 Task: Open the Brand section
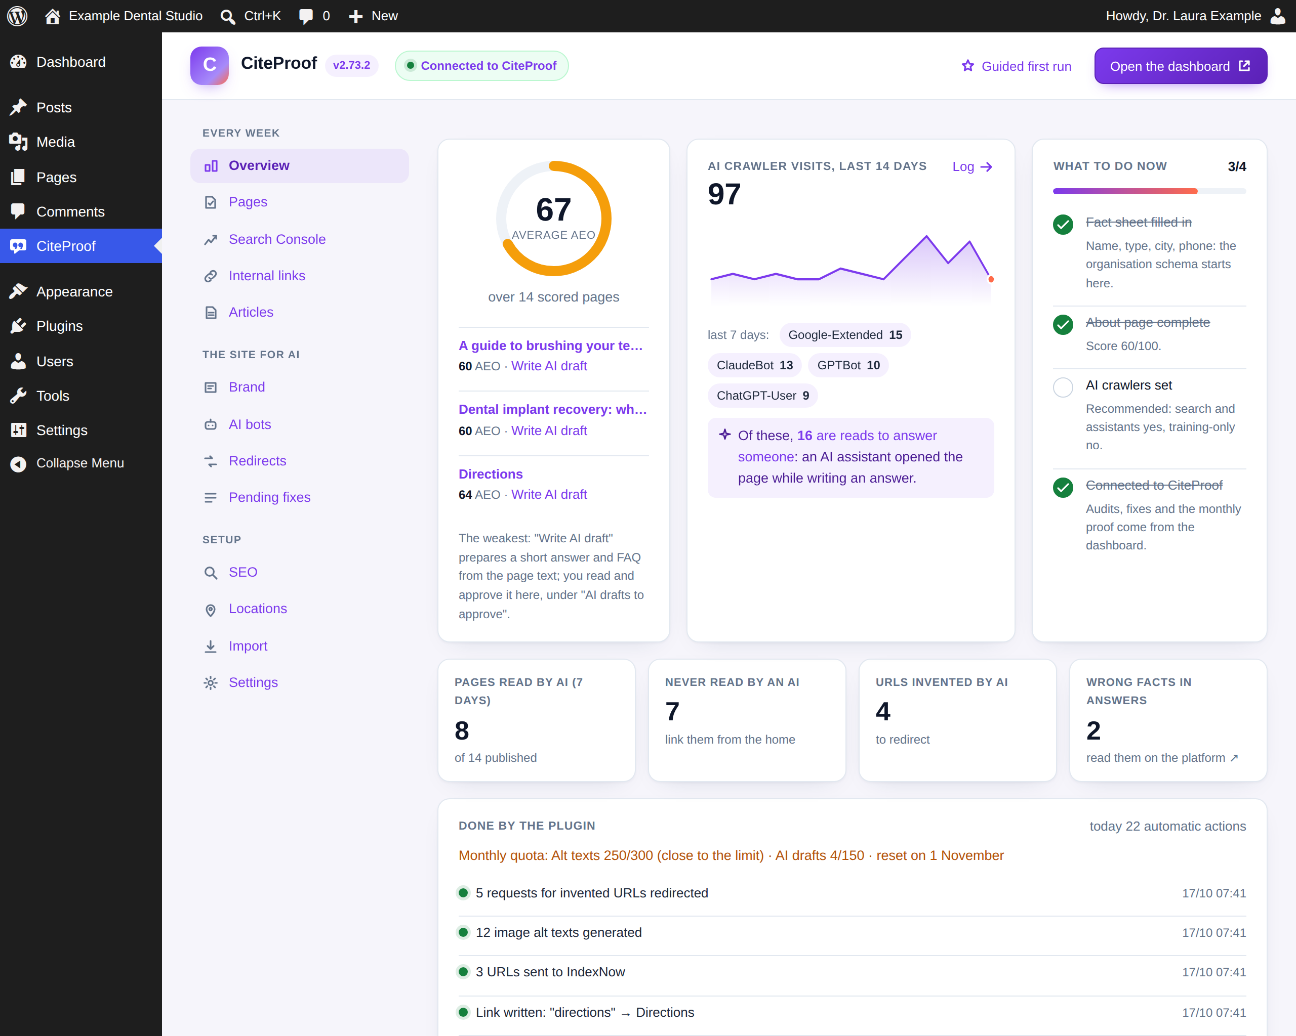pos(299,387)
